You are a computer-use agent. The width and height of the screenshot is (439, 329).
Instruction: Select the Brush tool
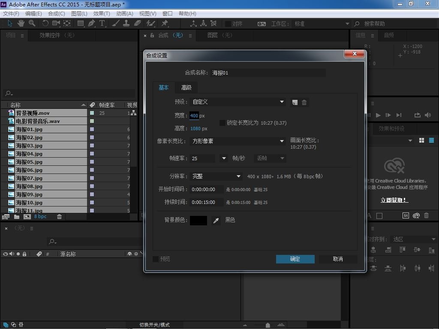point(116,23)
